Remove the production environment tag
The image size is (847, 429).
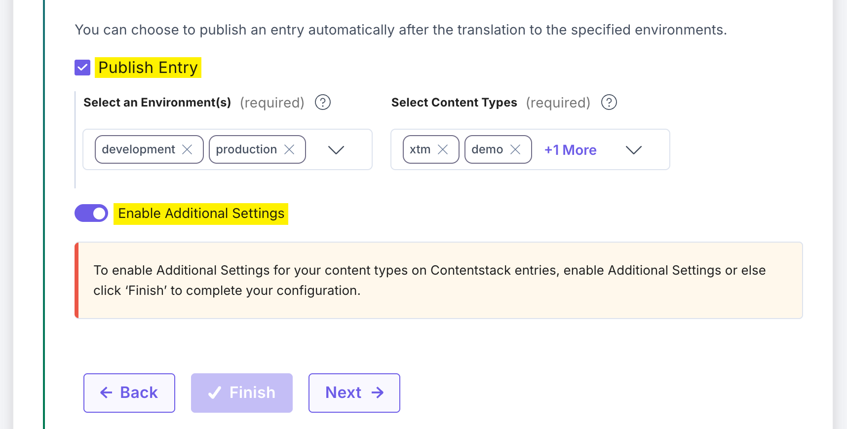(290, 149)
